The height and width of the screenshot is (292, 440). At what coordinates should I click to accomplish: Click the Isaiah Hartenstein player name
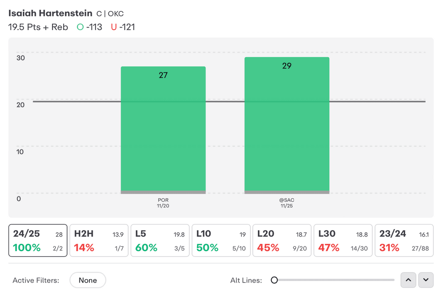pos(50,13)
